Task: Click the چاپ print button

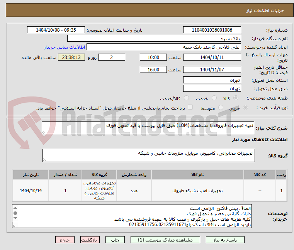Action: point(115,240)
